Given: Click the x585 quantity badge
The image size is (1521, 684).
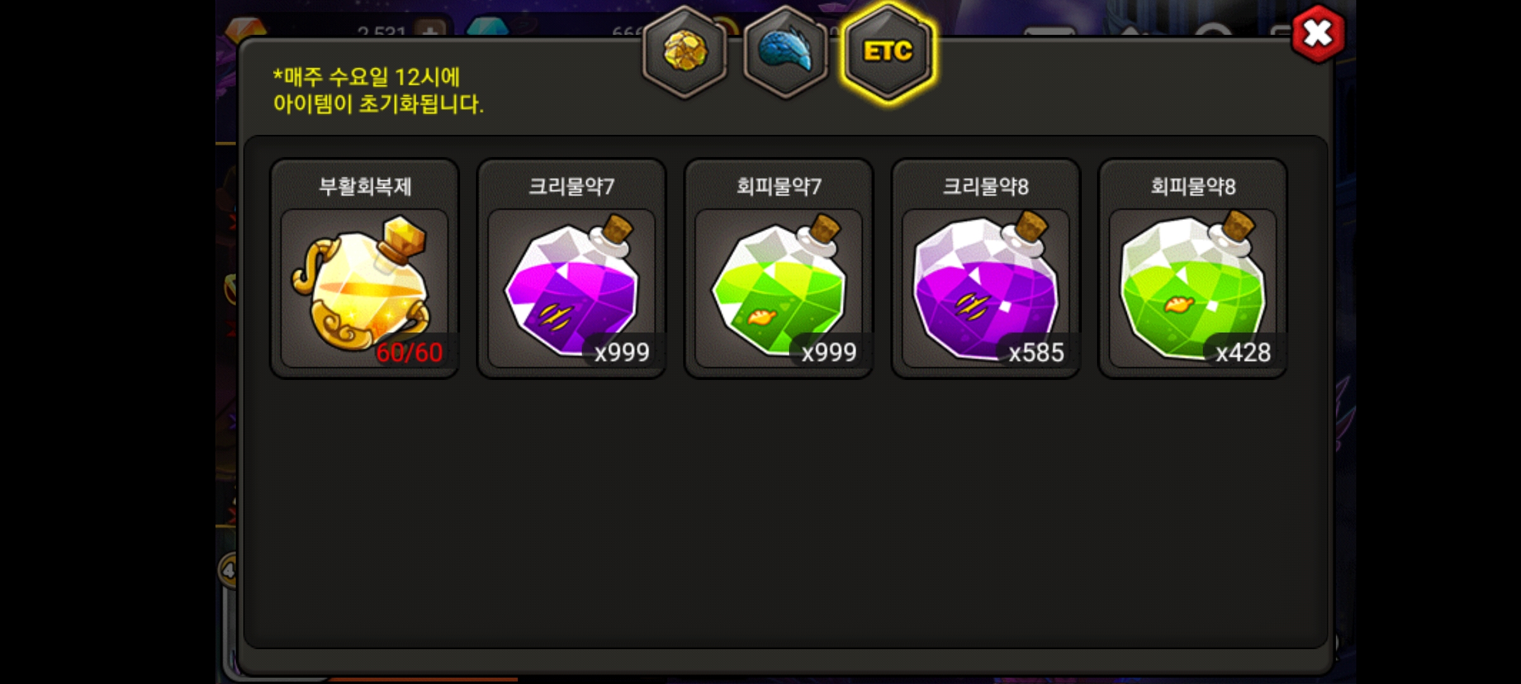Looking at the screenshot, I should [x=1036, y=352].
